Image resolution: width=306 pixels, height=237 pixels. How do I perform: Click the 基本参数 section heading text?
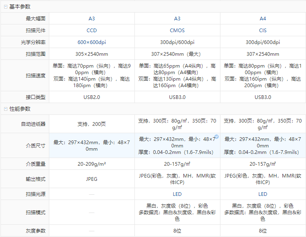(x=20, y=7)
